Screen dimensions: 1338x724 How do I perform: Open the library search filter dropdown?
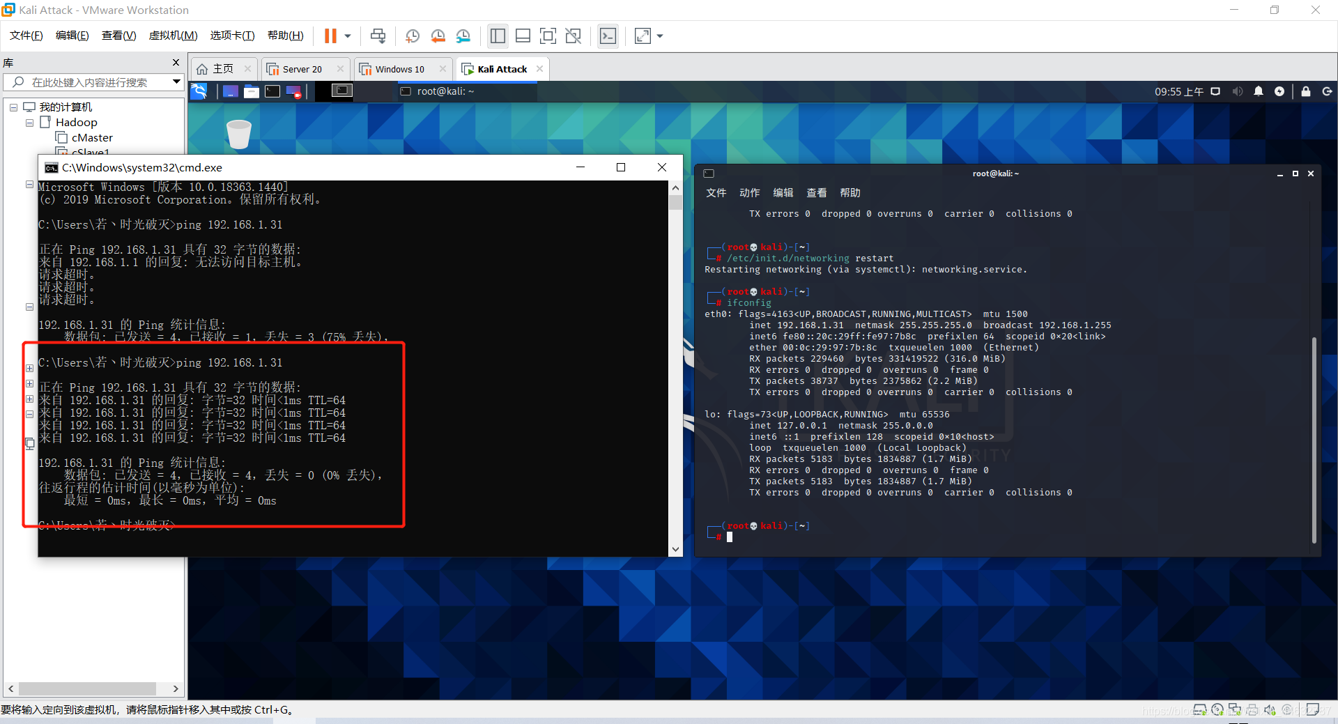click(x=176, y=82)
